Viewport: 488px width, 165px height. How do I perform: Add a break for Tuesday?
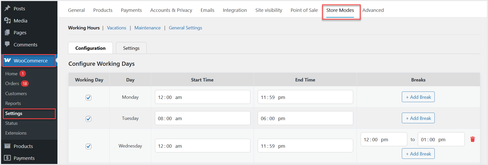418,118
